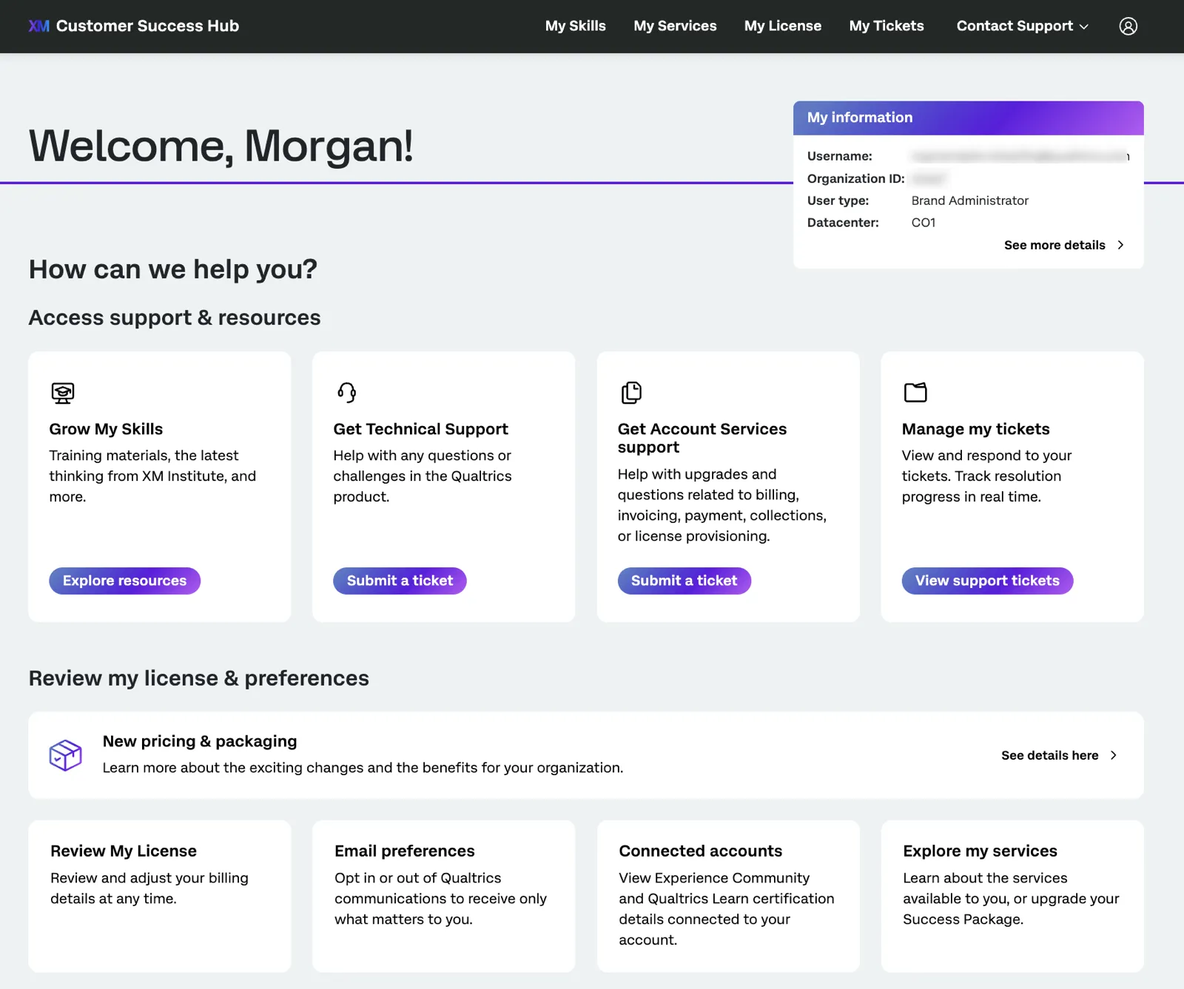Click the XM logo in header

tap(38, 26)
